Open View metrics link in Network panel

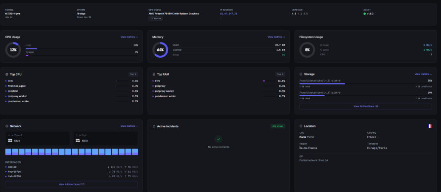(x=129, y=126)
